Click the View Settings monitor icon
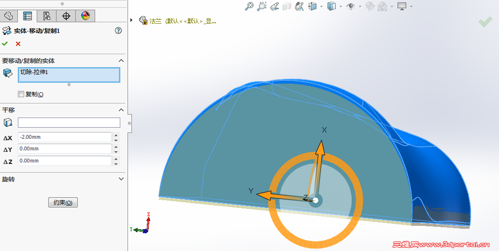499x251 pixels. coord(402,6)
